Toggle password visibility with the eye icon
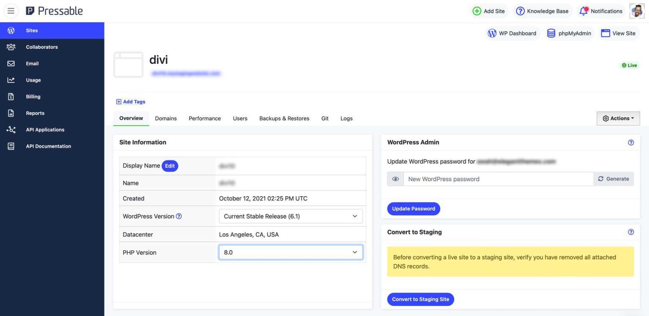Viewport: 649px width, 316px height. click(x=395, y=178)
